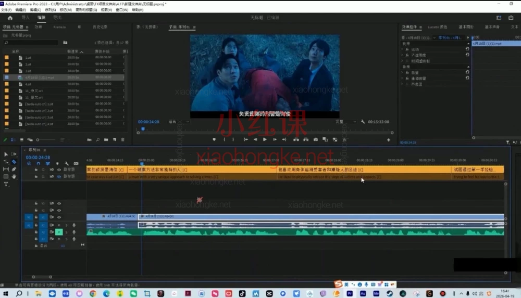Open the Program monitor button editor plus icon

tap(389, 140)
